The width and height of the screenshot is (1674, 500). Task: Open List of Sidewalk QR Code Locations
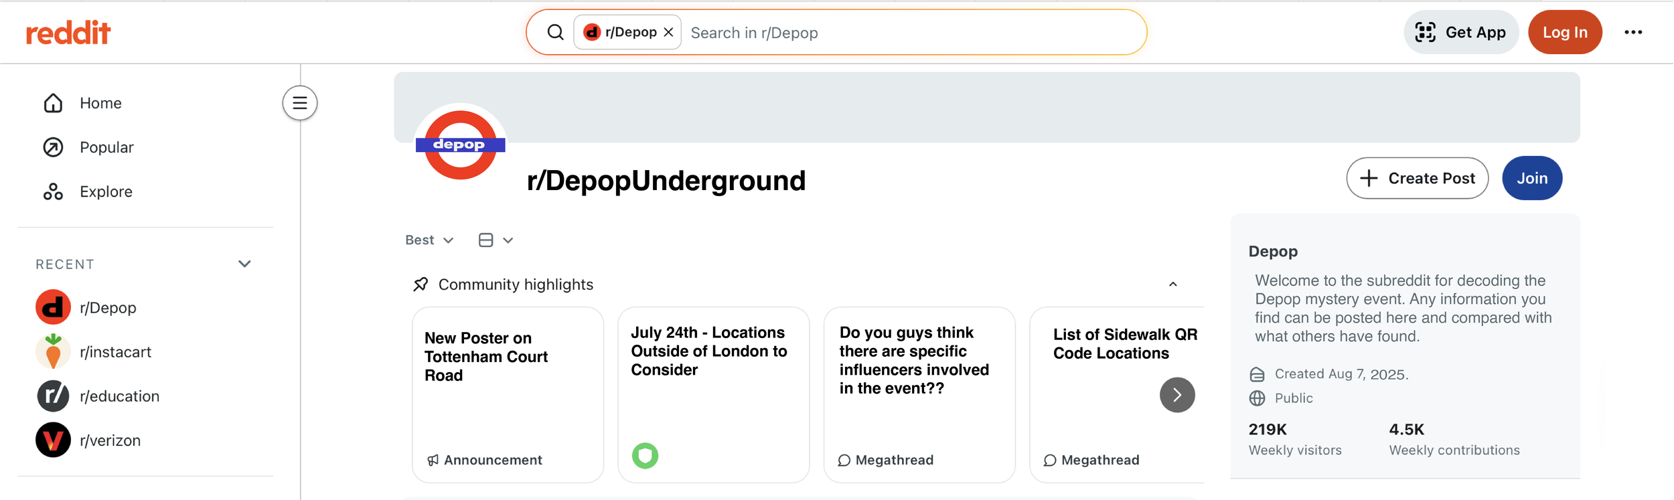coord(1125,343)
